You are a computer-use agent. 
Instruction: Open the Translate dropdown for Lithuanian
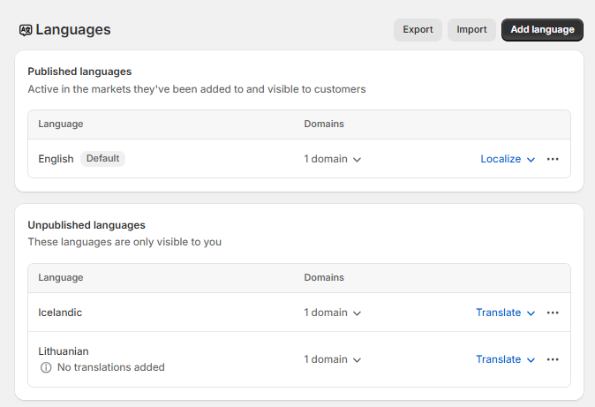point(505,359)
